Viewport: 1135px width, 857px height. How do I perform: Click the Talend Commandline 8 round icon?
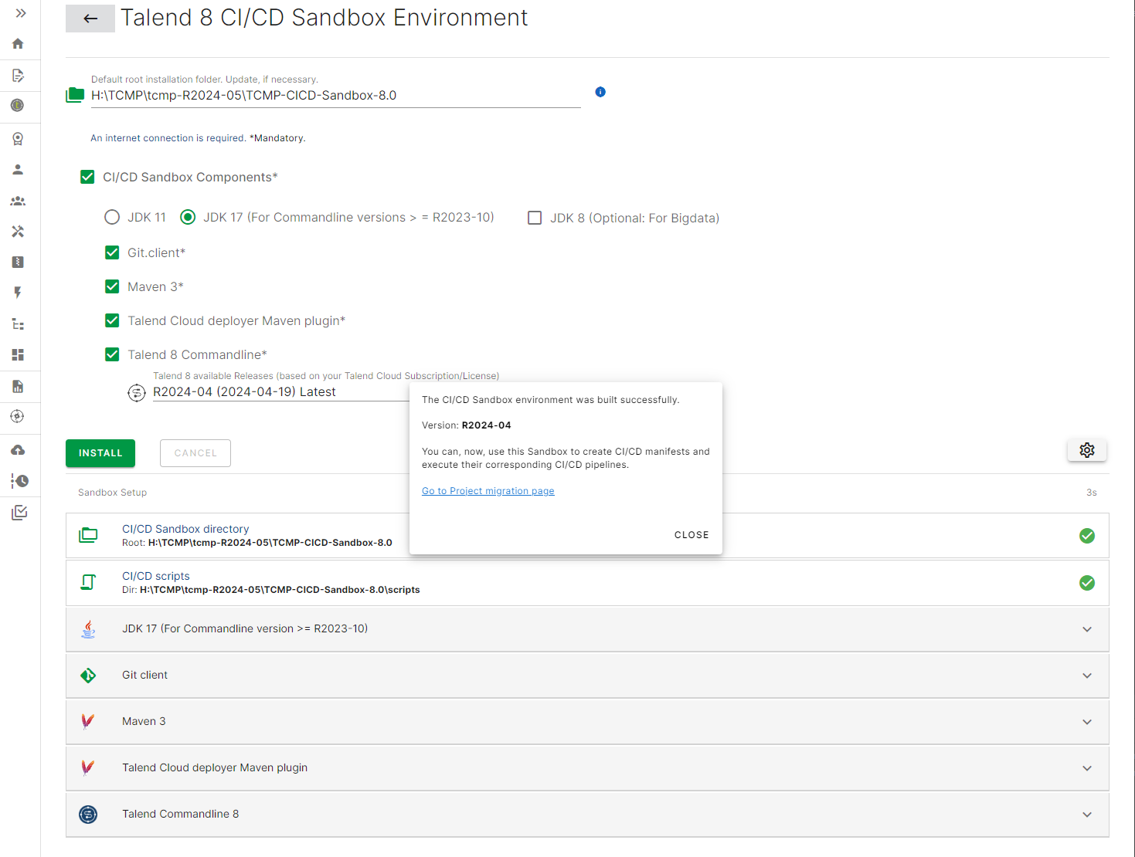coord(88,815)
